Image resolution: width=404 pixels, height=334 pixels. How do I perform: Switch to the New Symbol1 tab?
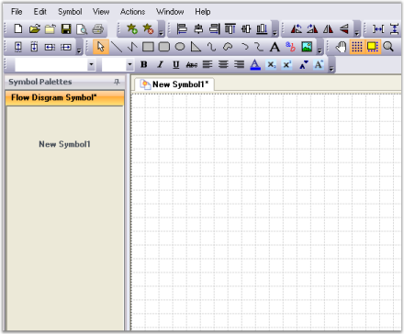(x=174, y=84)
